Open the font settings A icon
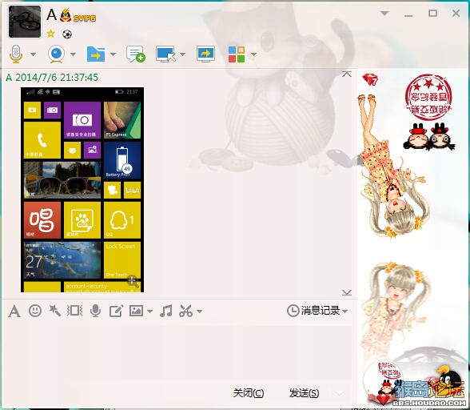The height and width of the screenshot is (410, 470). point(14,311)
